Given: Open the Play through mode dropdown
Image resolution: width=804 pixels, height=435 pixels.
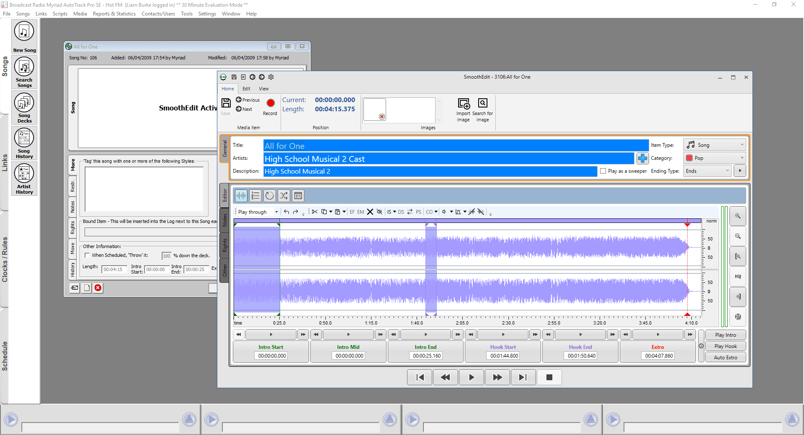Looking at the screenshot, I should coord(276,212).
